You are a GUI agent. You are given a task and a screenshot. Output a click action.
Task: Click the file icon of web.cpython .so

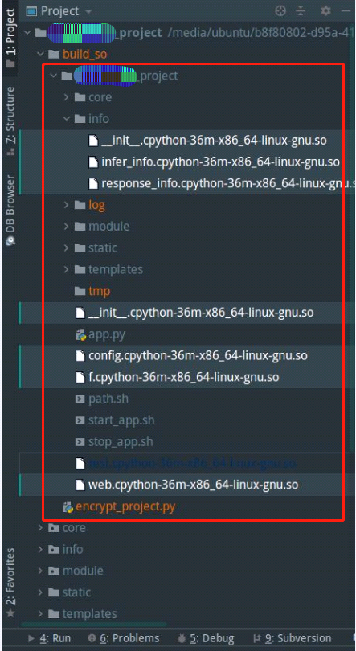pyautogui.click(x=80, y=485)
